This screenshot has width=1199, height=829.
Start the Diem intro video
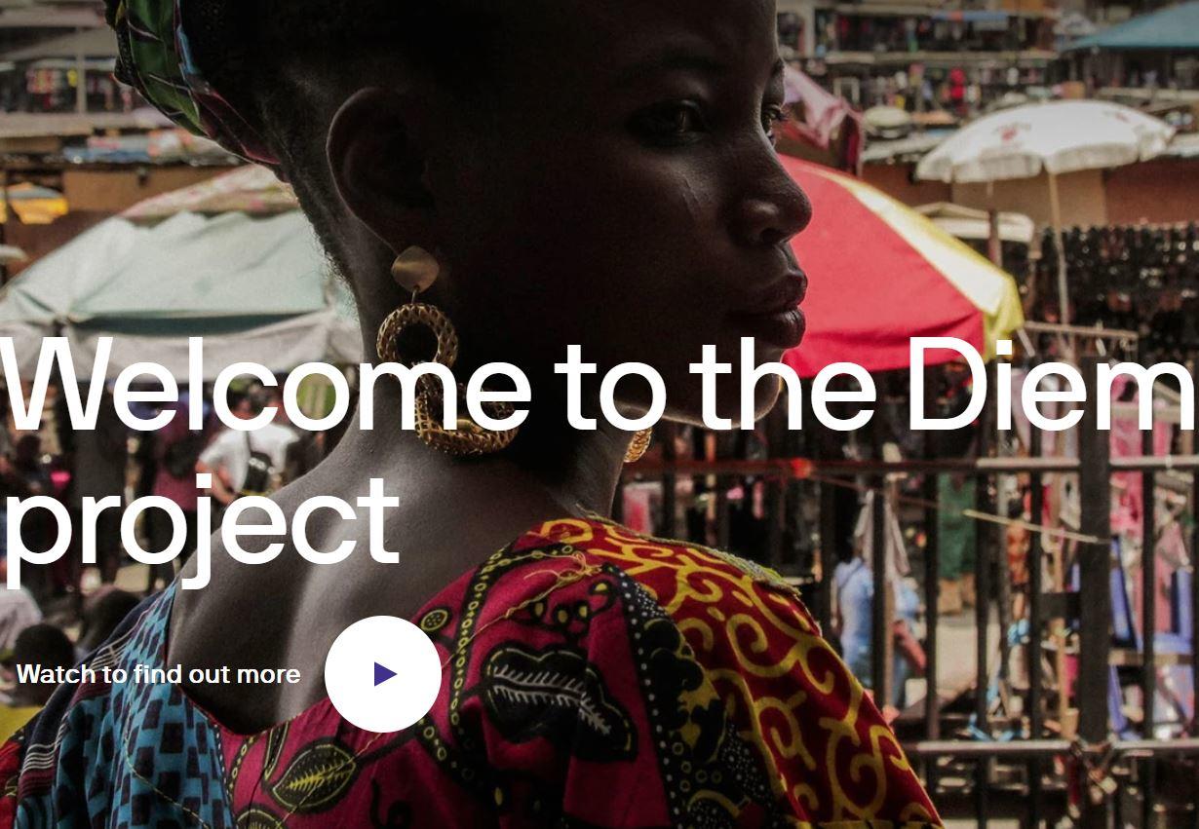(x=382, y=674)
